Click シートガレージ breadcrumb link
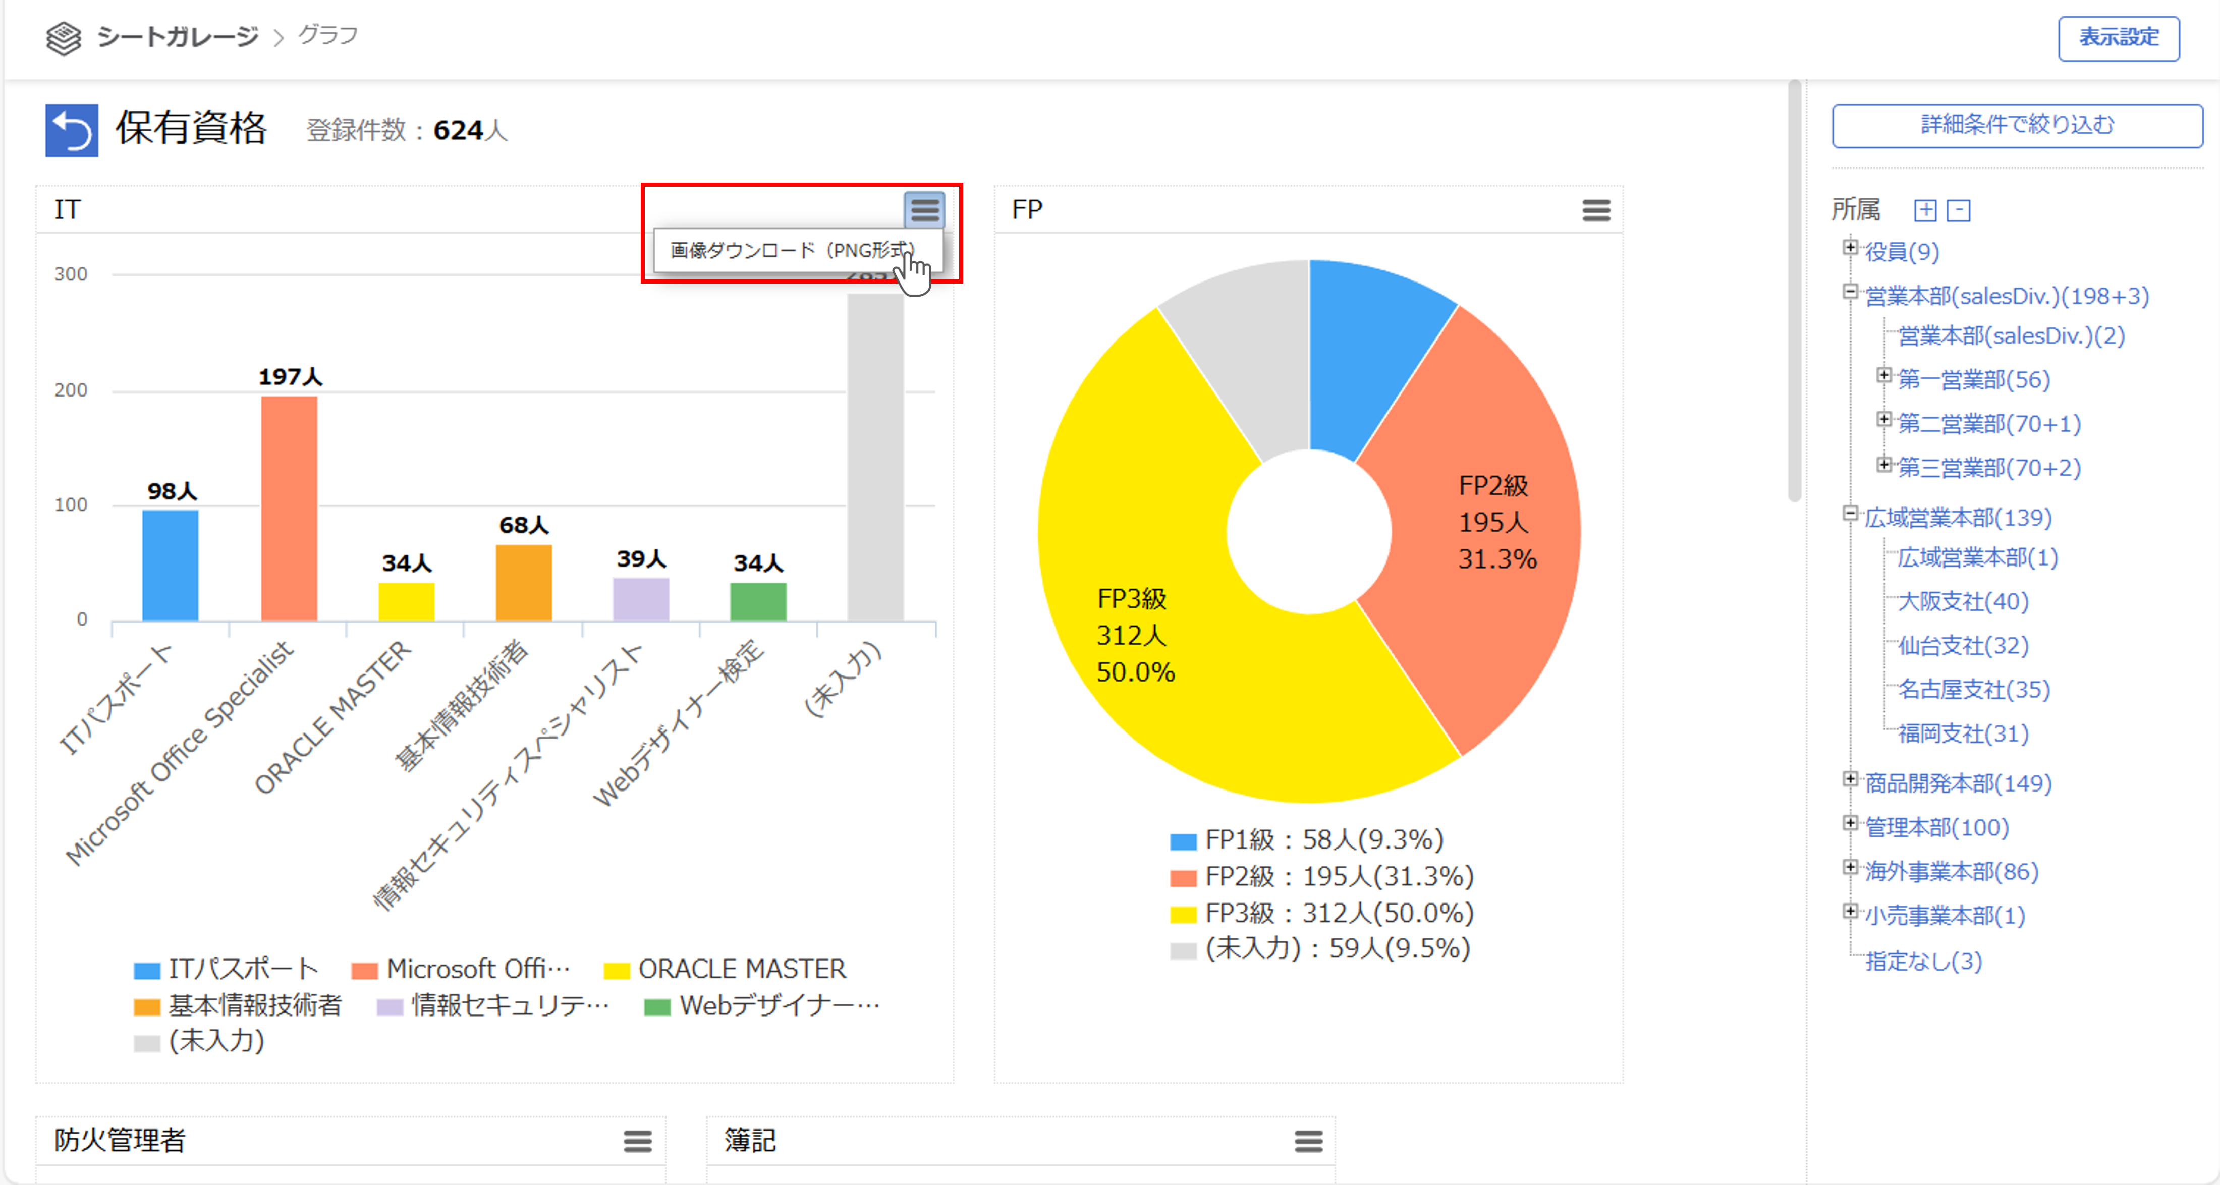2220x1185 pixels. click(177, 36)
